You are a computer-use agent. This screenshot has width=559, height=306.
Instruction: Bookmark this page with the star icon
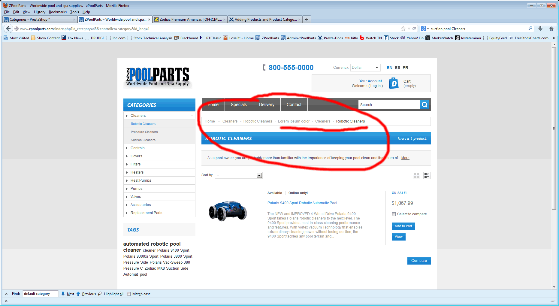tap(403, 29)
